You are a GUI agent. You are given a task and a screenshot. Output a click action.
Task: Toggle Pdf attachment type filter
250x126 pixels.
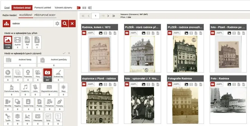(x=27, y=42)
